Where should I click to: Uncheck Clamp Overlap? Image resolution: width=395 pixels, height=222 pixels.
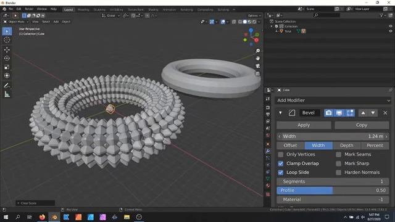(x=280, y=163)
